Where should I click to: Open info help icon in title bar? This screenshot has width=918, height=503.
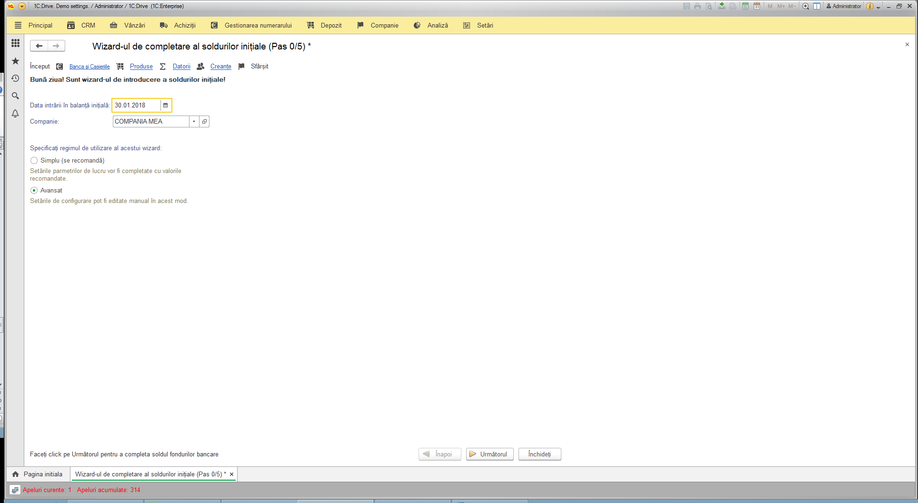pyautogui.click(x=870, y=6)
